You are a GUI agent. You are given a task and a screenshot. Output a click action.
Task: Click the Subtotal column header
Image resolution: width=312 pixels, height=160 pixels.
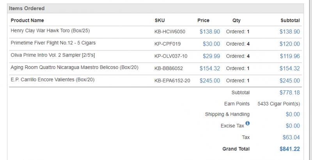click(290, 21)
